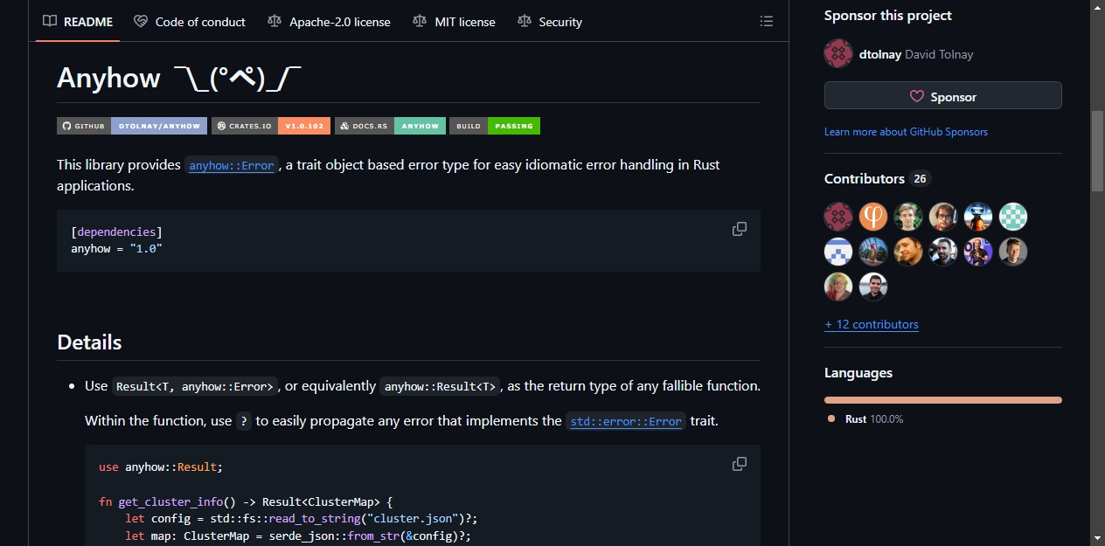Click the scale icon beside Apache-2.0 license
Image resolution: width=1105 pixels, height=546 pixels.
275,22
